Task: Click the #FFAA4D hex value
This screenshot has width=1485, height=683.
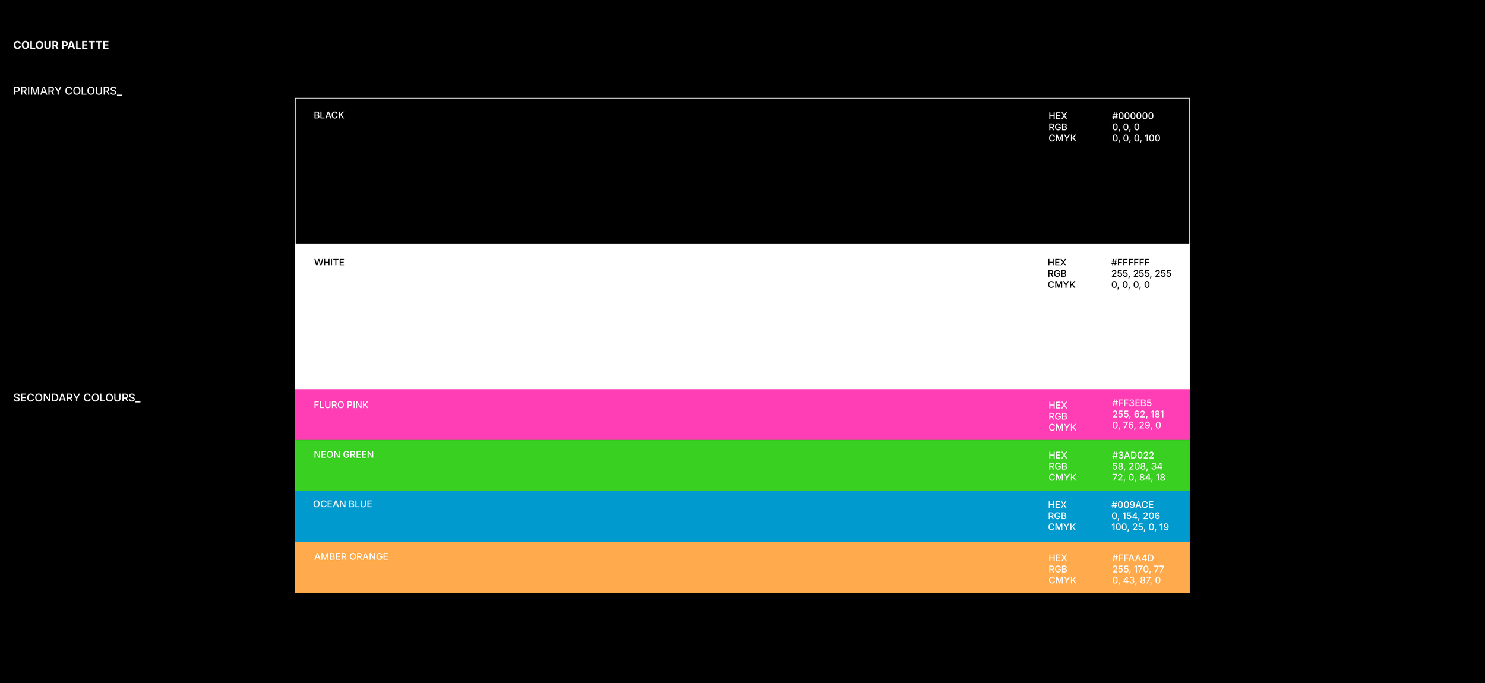Action: click(x=1133, y=558)
